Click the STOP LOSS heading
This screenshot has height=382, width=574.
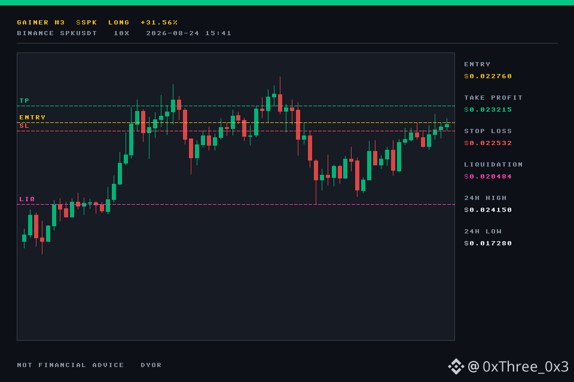(x=488, y=131)
